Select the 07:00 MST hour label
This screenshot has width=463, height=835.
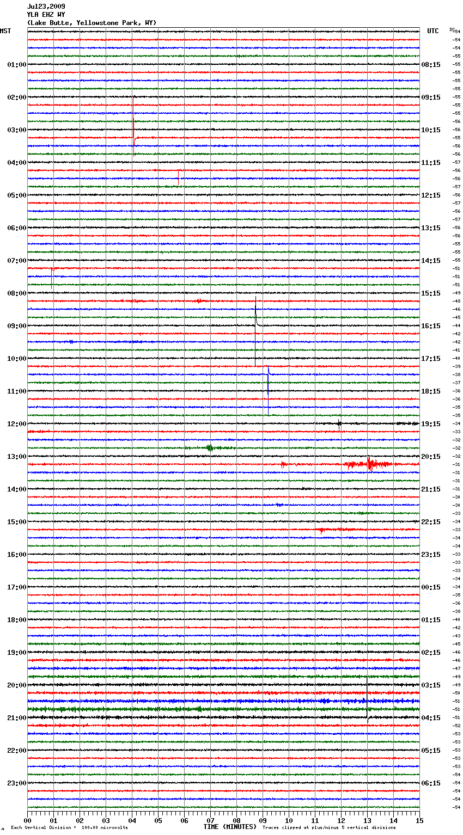tap(17, 261)
